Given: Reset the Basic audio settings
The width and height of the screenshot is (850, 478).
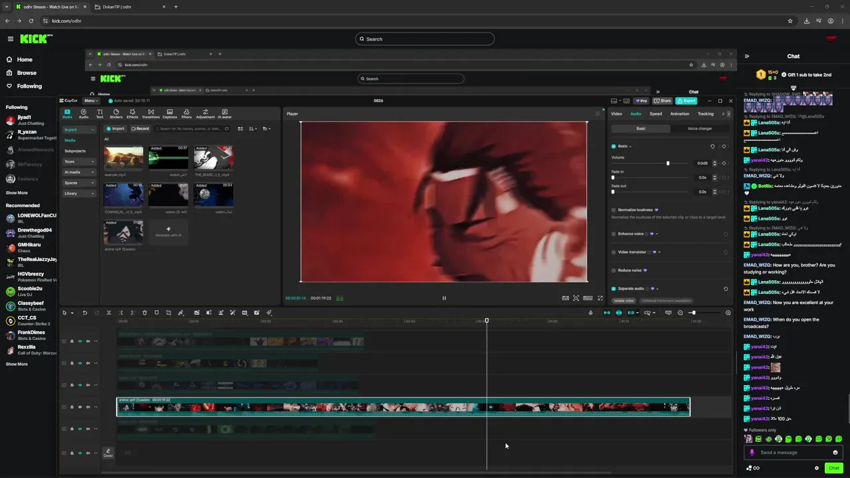Looking at the screenshot, I should pos(713,146).
